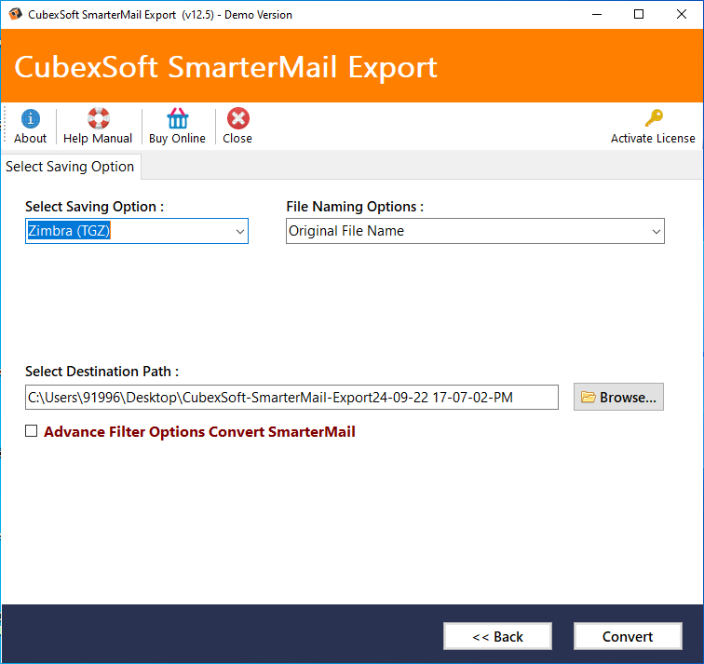Image resolution: width=704 pixels, height=664 pixels.
Task: Click the Zimbra (TGZ) selected text
Action: click(69, 231)
